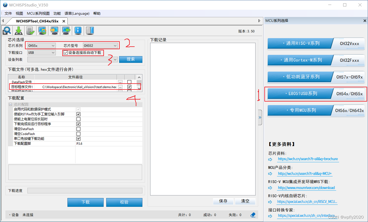Open the MCU系列视图 menu

coord(38,13)
